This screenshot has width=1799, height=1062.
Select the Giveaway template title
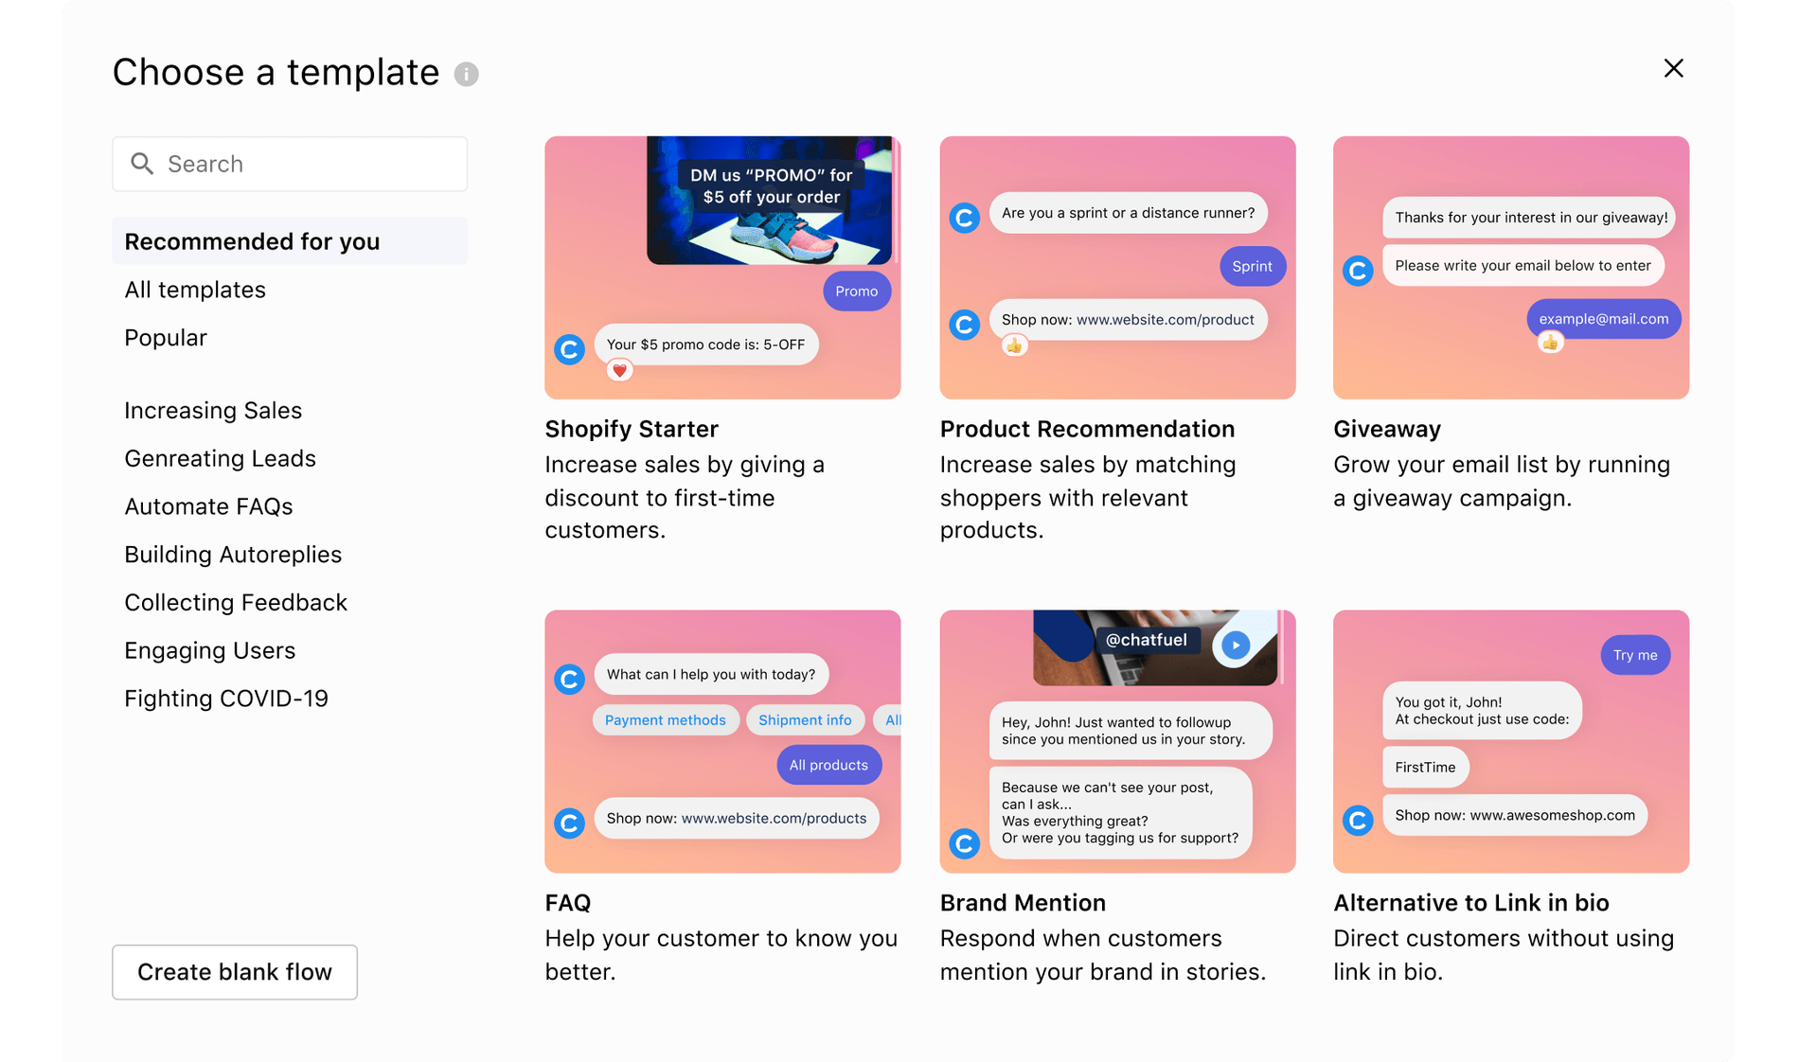point(1386,429)
